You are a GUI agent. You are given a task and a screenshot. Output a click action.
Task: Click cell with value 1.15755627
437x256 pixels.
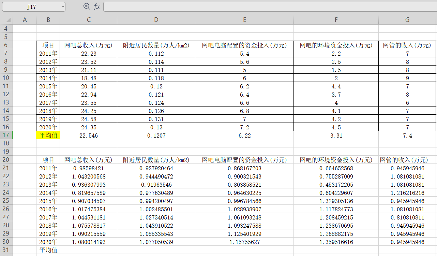tap(244, 242)
